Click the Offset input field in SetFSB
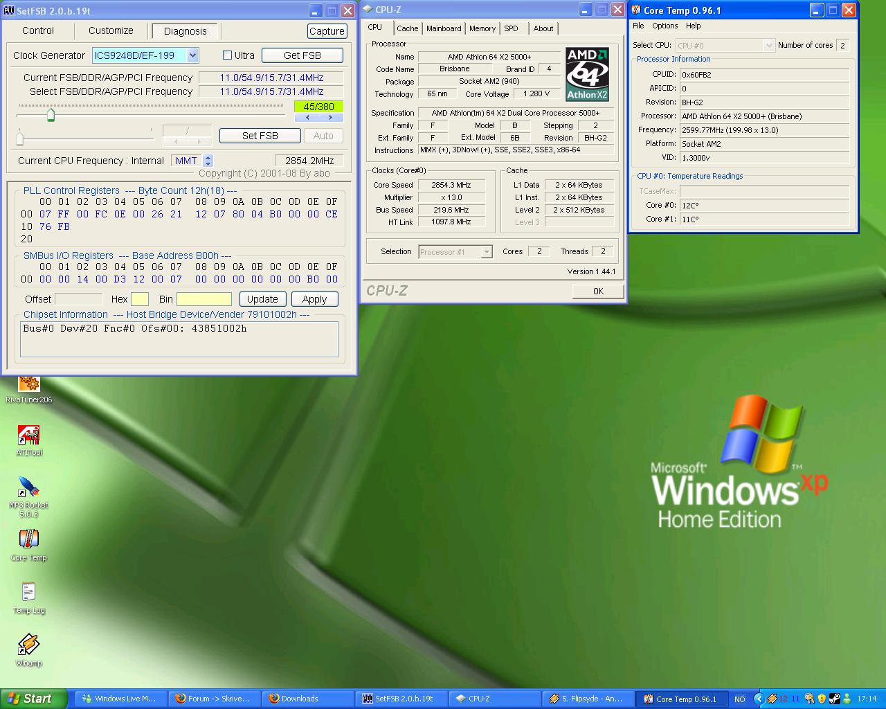 (78, 299)
